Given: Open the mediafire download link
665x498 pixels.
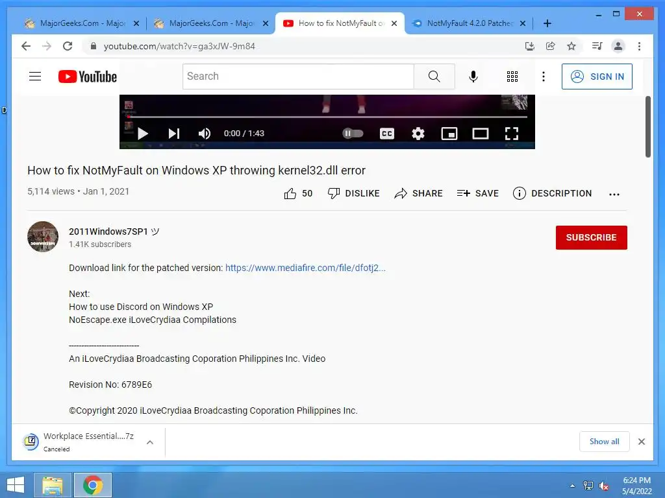Looking at the screenshot, I should pos(305,268).
